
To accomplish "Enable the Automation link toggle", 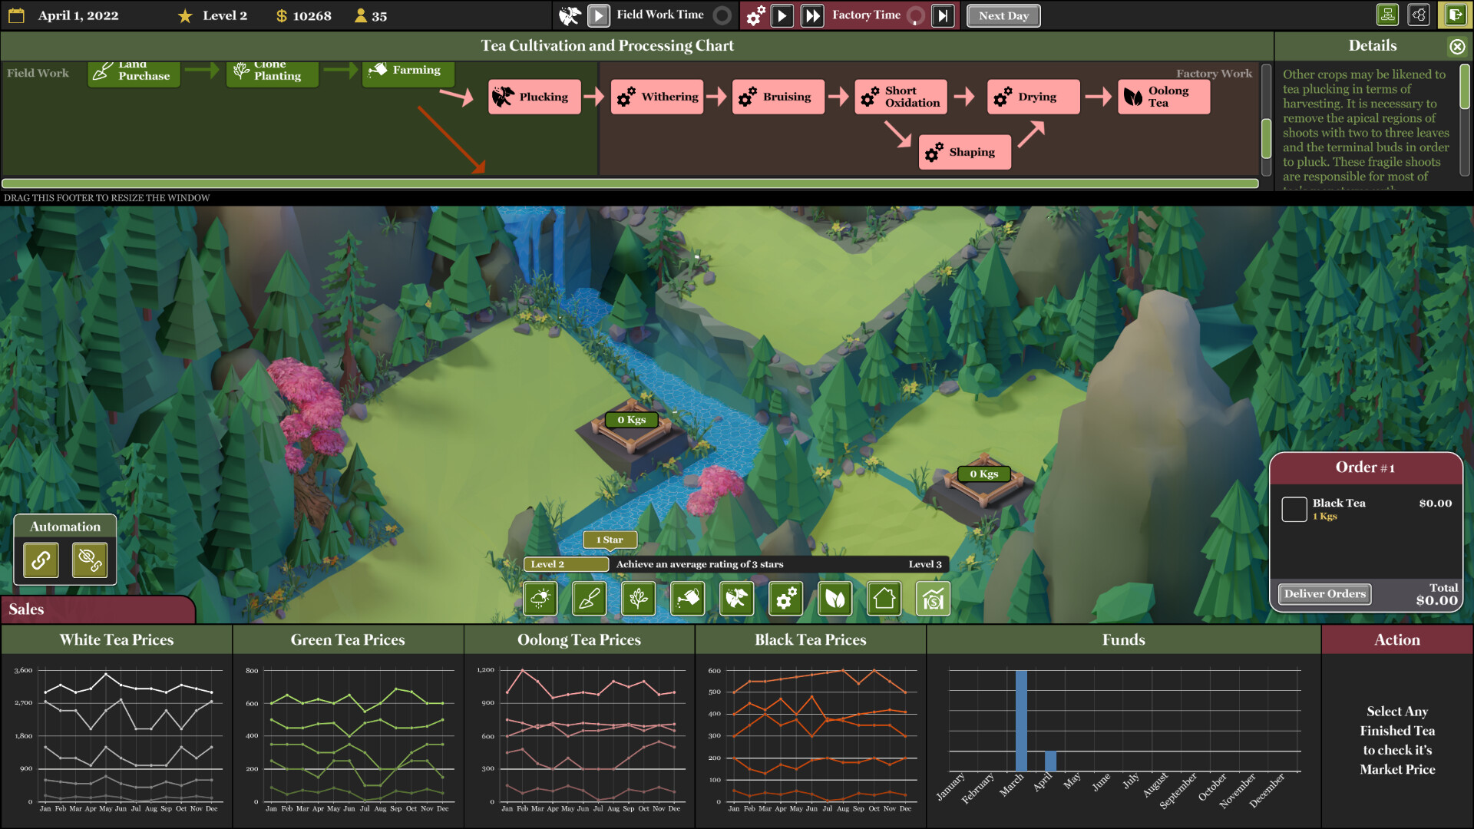I will click(x=39, y=560).
